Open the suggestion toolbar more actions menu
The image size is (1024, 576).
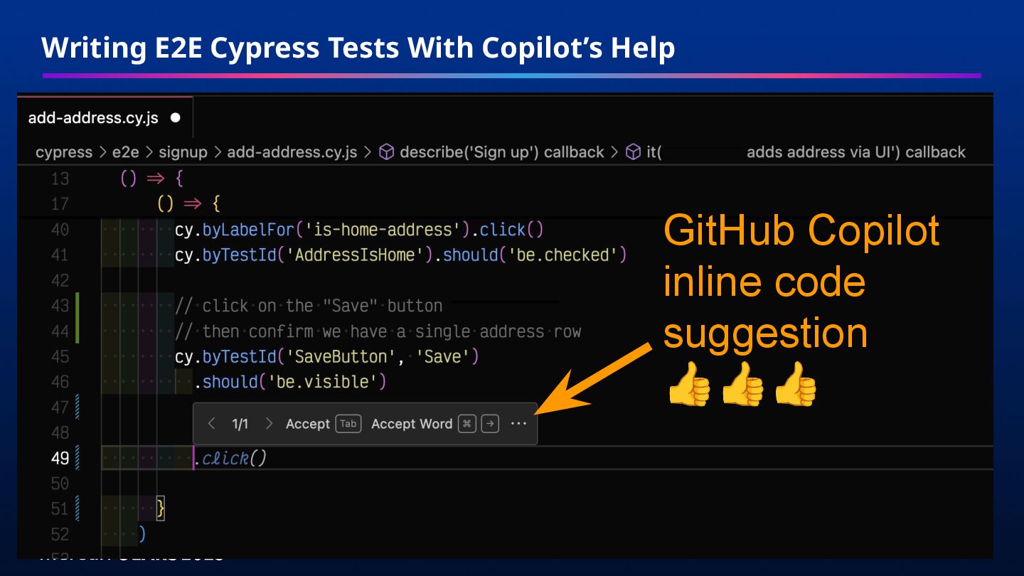point(519,424)
